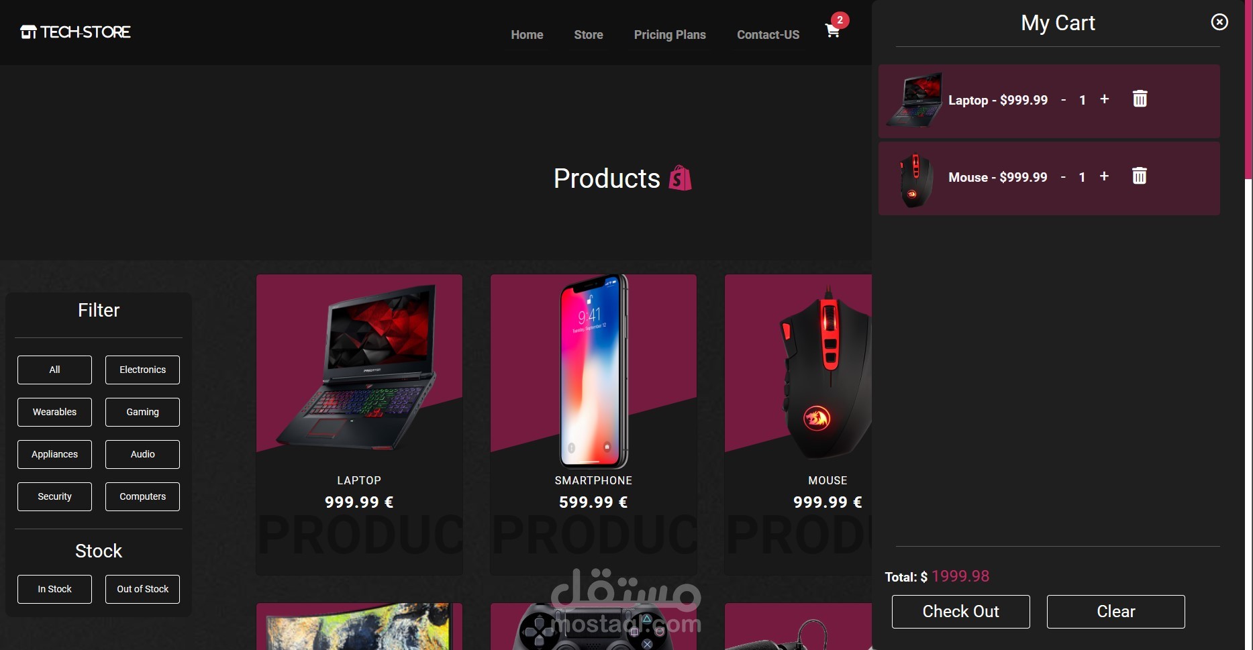Open the Pricing Plans menu item
The width and height of the screenshot is (1253, 650).
pos(670,35)
